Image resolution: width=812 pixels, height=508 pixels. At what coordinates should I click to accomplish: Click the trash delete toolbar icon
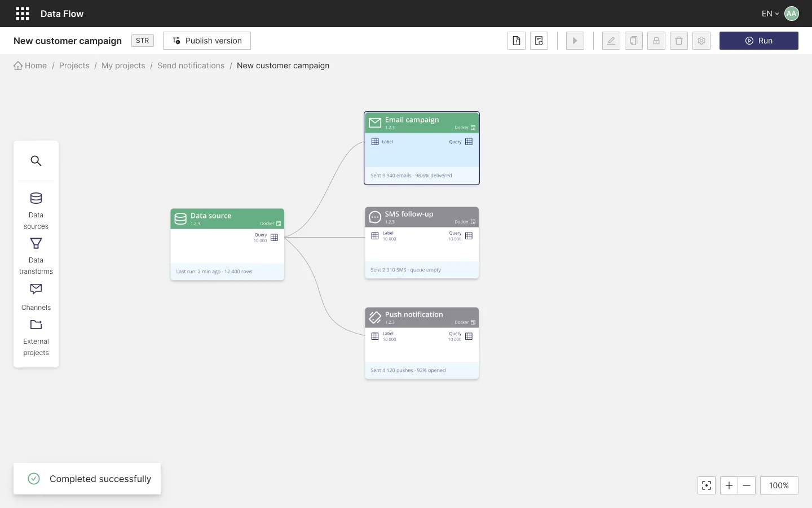pyautogui.click(x=679, y=41)
